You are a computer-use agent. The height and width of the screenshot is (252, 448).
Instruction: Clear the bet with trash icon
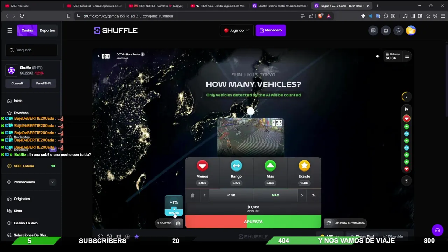[192, 195]
